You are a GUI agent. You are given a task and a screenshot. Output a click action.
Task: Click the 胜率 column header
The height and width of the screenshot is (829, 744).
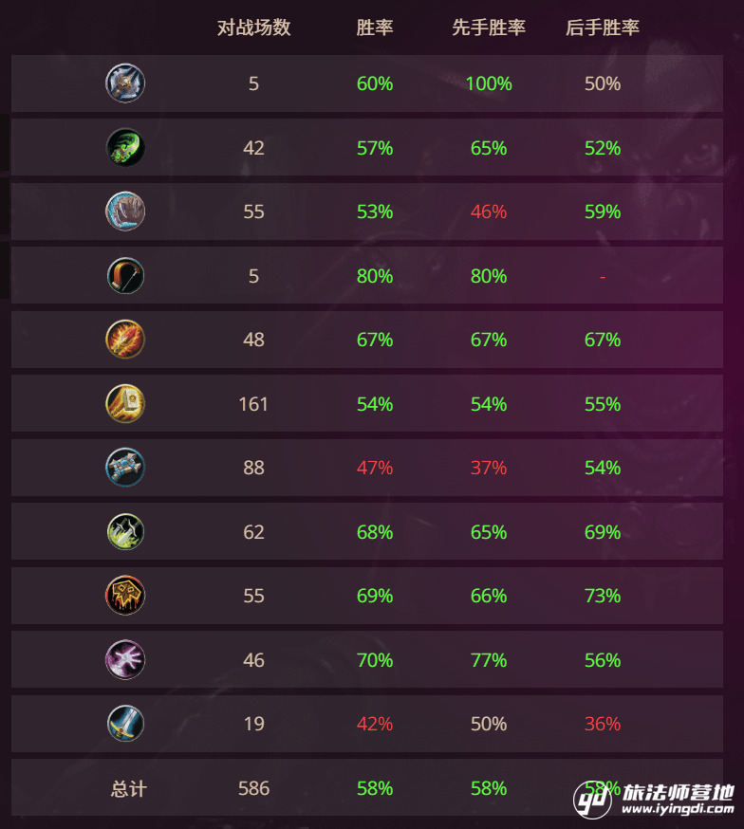point(375,28)
